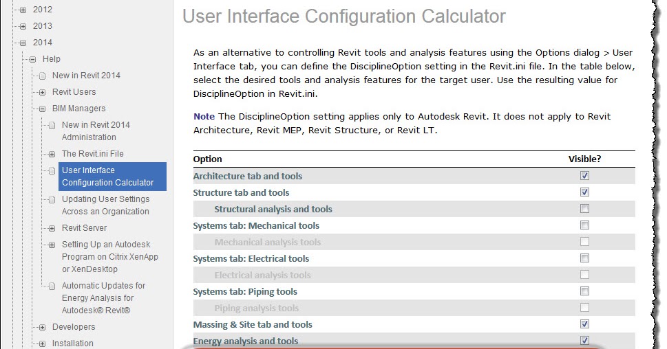Open the Revit Users topic

tap(74, 92)
